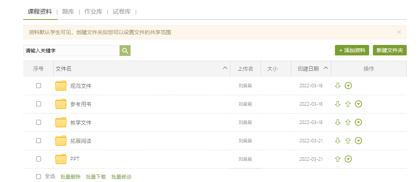The image size is (418, 182).
Task: Focus the keyword search input field
Action: point(71,51)
